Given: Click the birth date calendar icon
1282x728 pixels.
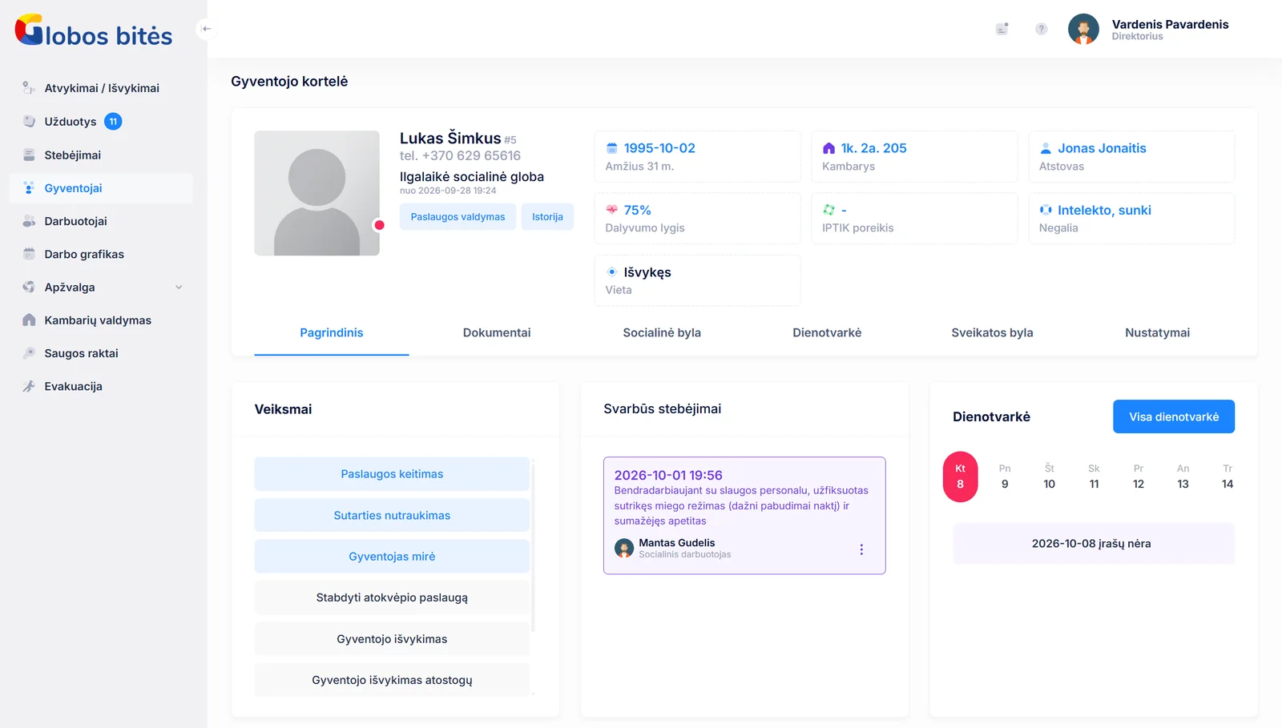Looking at the screenshot, I should tap(612, 148).
